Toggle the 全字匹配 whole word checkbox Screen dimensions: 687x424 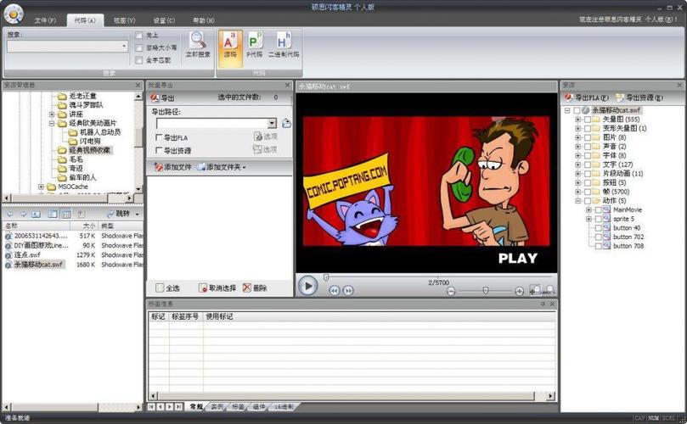click(x=139, y=60)
